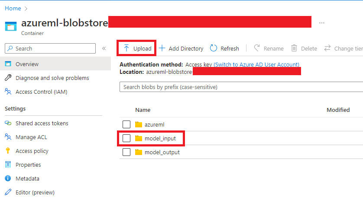Click the Access Control people icon

point(8,92)
